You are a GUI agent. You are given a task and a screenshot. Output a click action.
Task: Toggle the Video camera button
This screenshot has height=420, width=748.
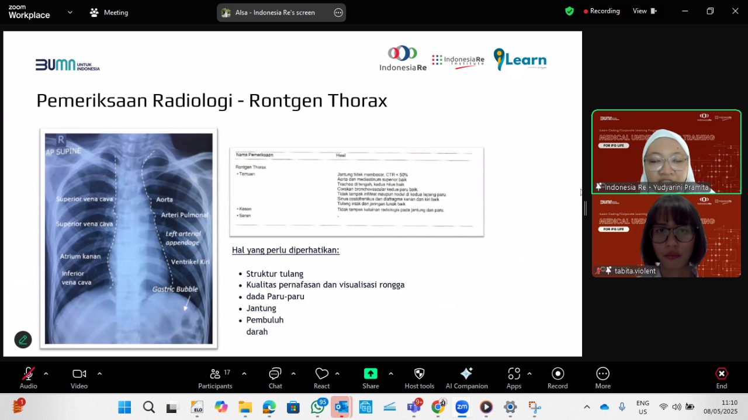(x=79, y=374)
